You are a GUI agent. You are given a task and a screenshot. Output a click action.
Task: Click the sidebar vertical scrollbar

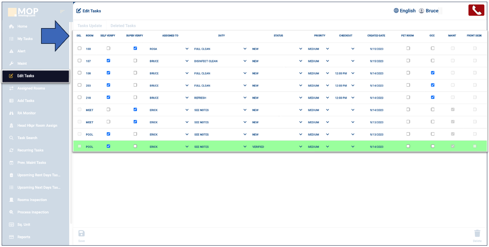71,123
